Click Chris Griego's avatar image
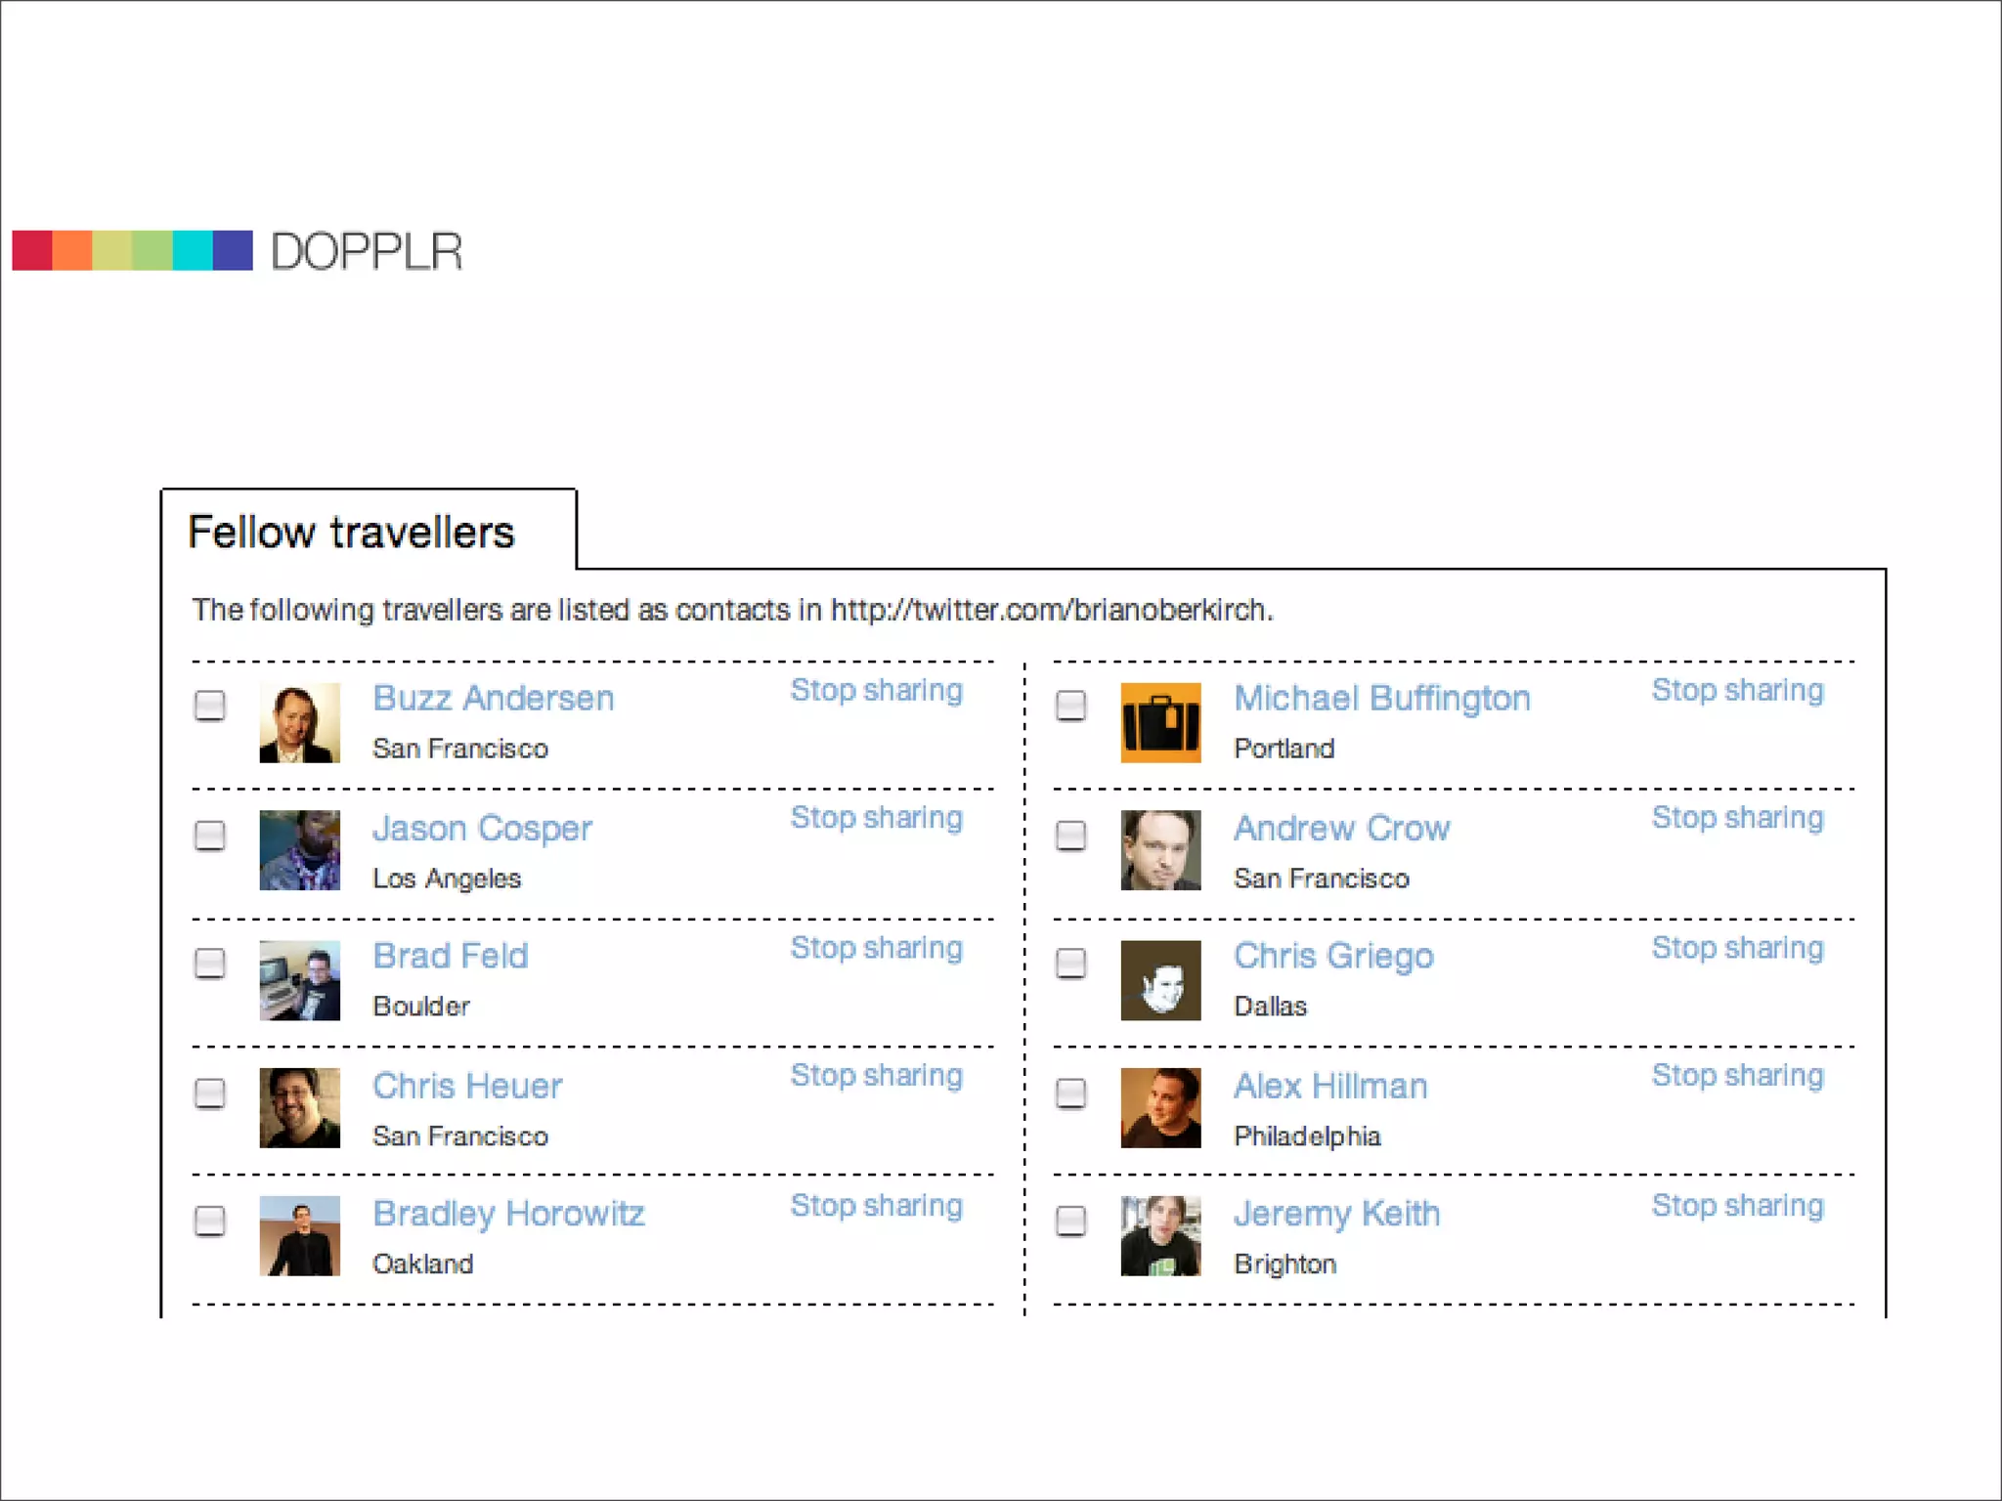Image resolution: width=2002 pixels, height=1501 pixels. (1160, 980)
